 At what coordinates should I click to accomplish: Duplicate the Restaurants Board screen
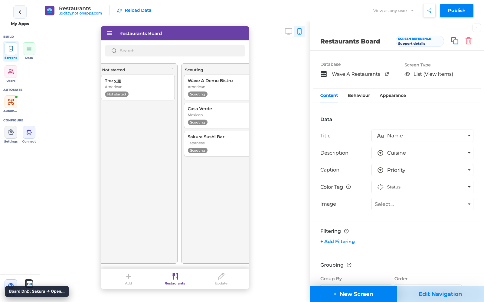(455, 41)
